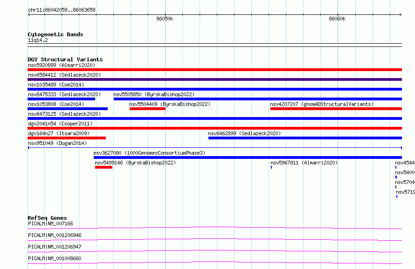This screenshot has height=269, width=415.
Task: Open the nsv5920899 (Almarri2020) label
Action: 62,65
